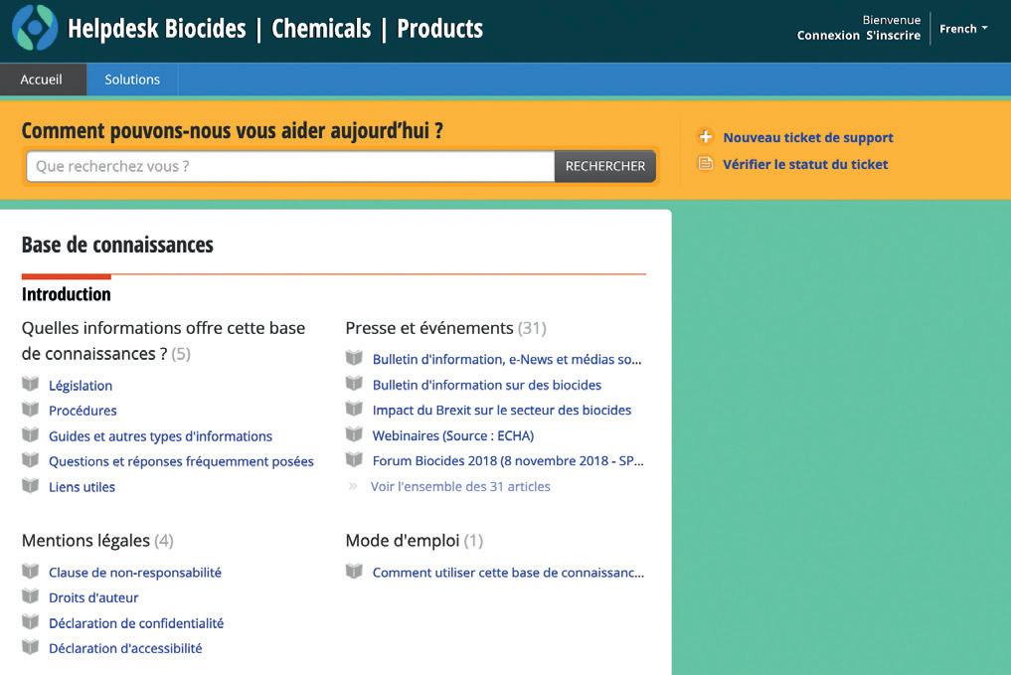The height and width of the screenshot is (675, 1011).
Task: Expand Voir l'ensemble des 31 articles
Action: tap(459, 486)
